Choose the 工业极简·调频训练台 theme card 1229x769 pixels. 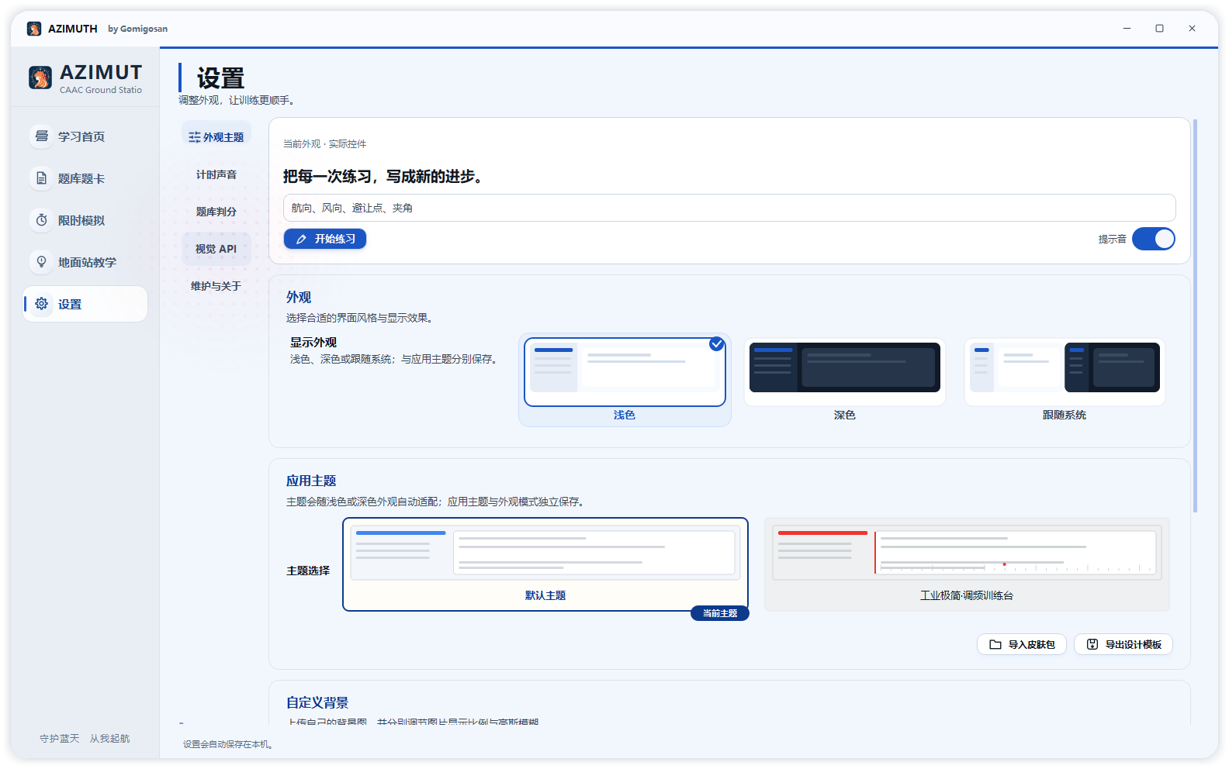[x=967, y=564]
